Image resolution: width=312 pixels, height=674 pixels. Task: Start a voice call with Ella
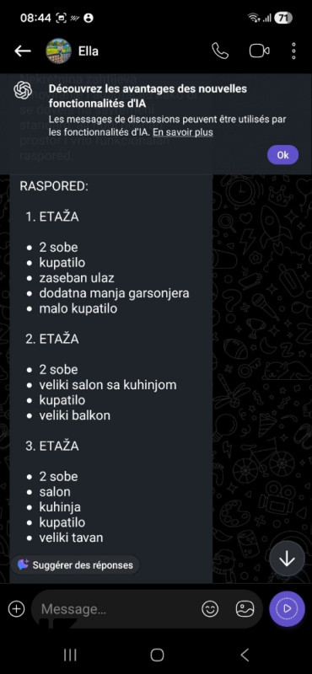(220, 51)
